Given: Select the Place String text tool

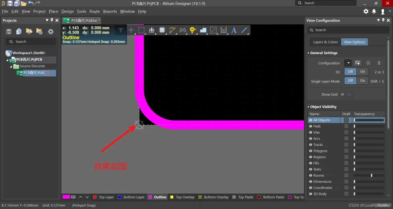Looking at the screenshot, I should (234, 30).
